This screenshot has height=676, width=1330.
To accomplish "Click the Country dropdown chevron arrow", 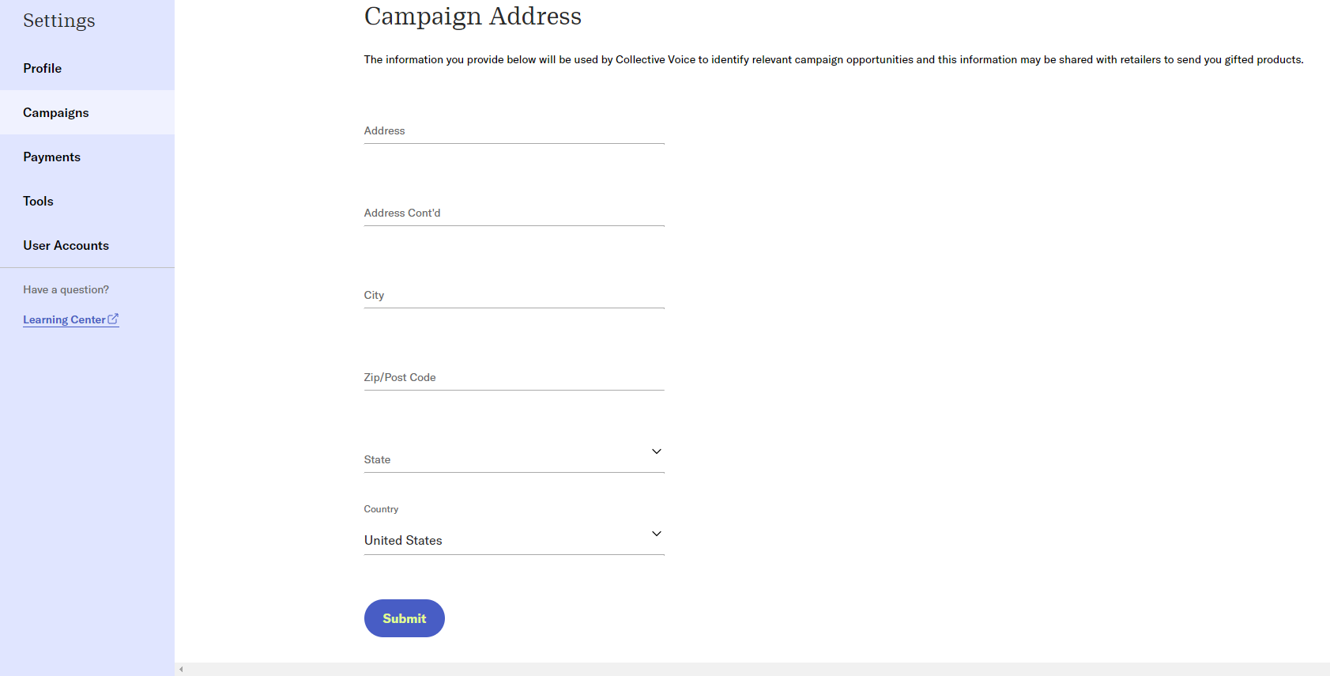I will 656,534.
